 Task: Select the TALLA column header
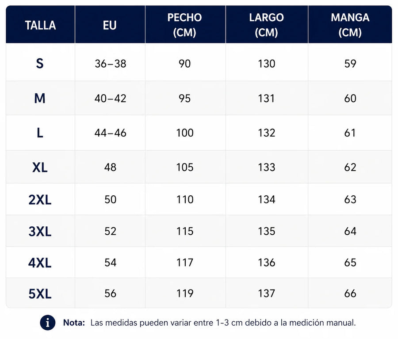point(40,25)
